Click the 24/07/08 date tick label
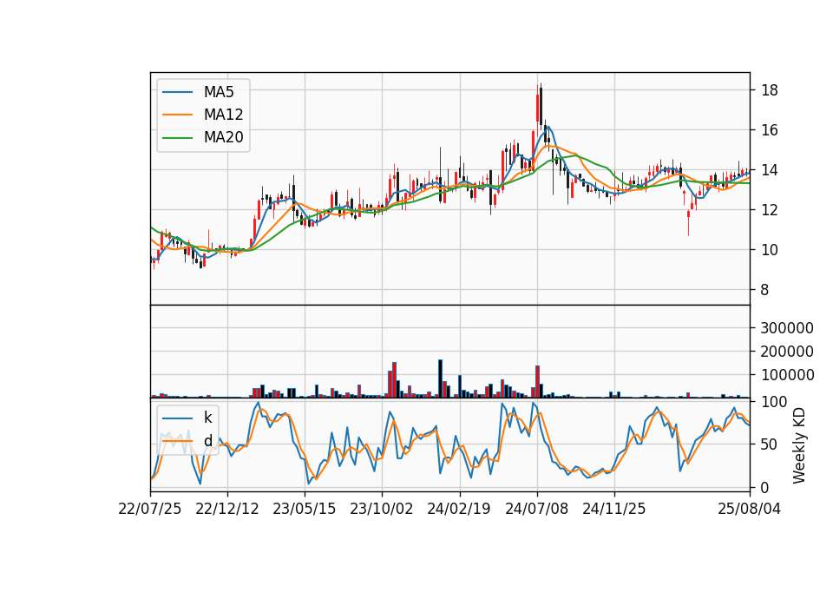The height and width of the screenshot is (599, 833). [536, 509]
